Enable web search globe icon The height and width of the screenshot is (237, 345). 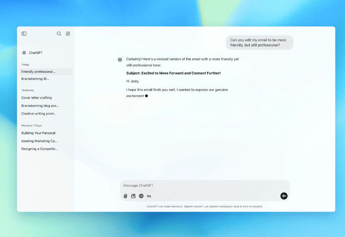pos(141,196)
